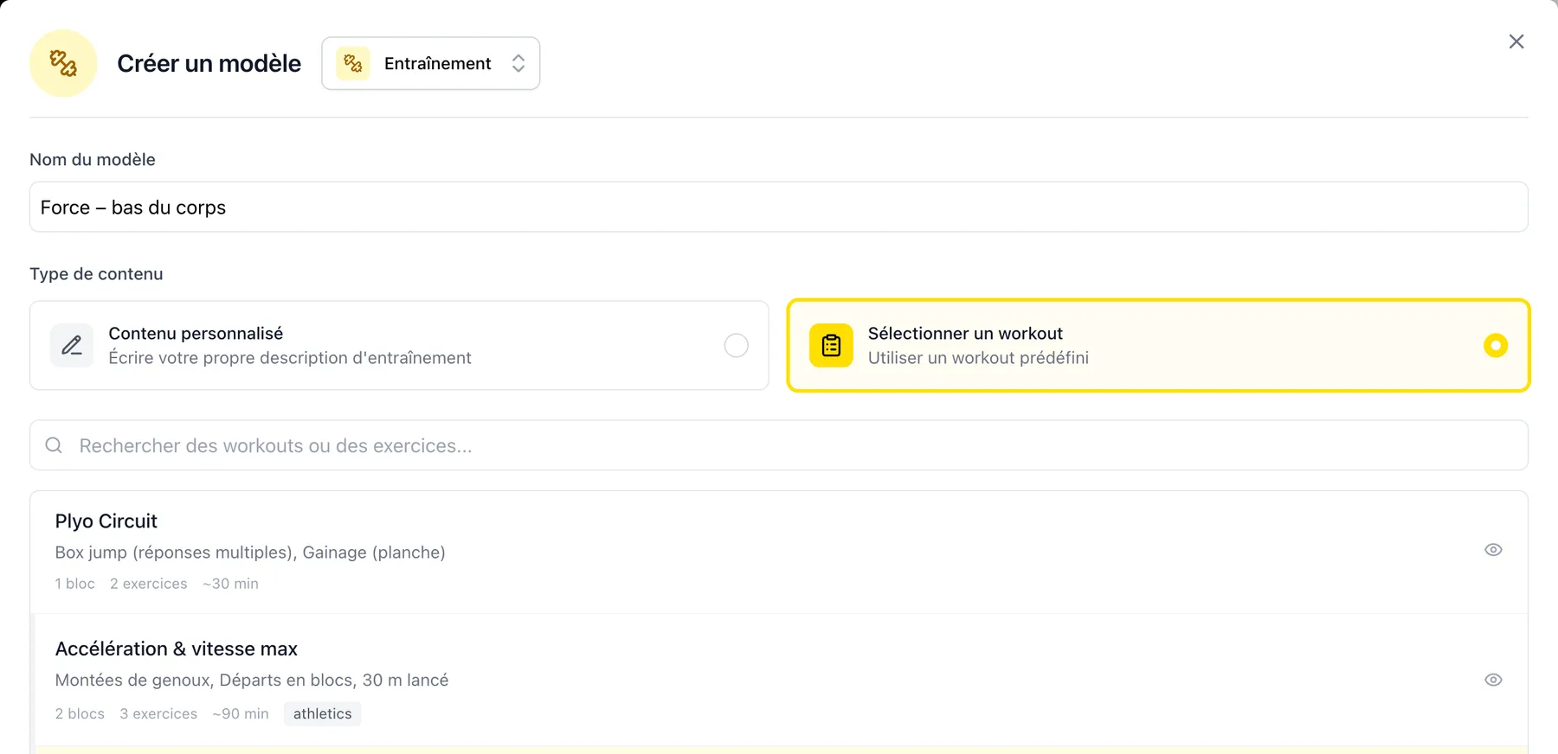Click the 2 blocs label
This screenshot has width=1558, height=754.
[x=80, y=713]
